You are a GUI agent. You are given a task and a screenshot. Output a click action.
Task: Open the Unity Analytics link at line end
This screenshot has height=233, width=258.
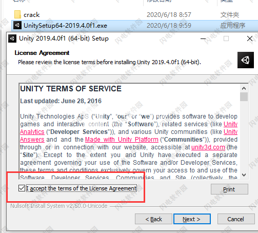click(x=230, y=124)
